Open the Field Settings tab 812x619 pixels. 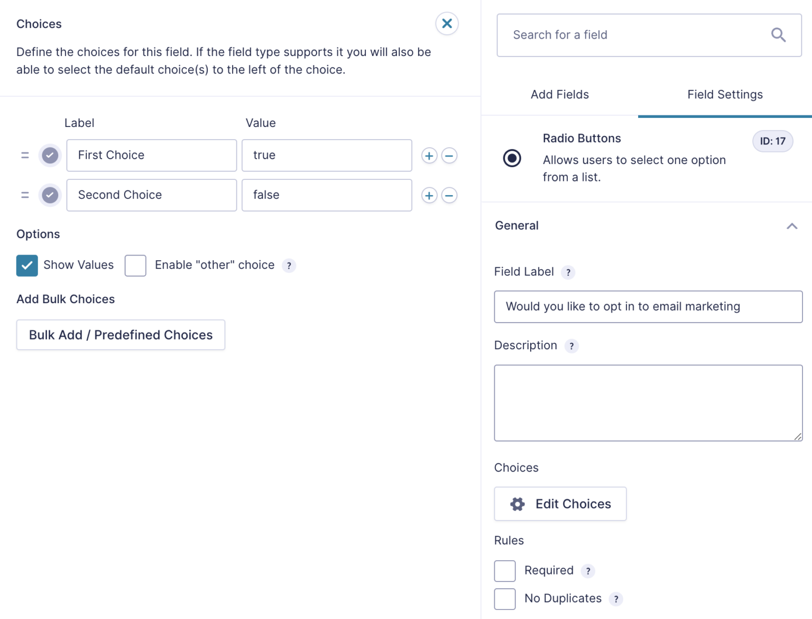coord(725,94)
